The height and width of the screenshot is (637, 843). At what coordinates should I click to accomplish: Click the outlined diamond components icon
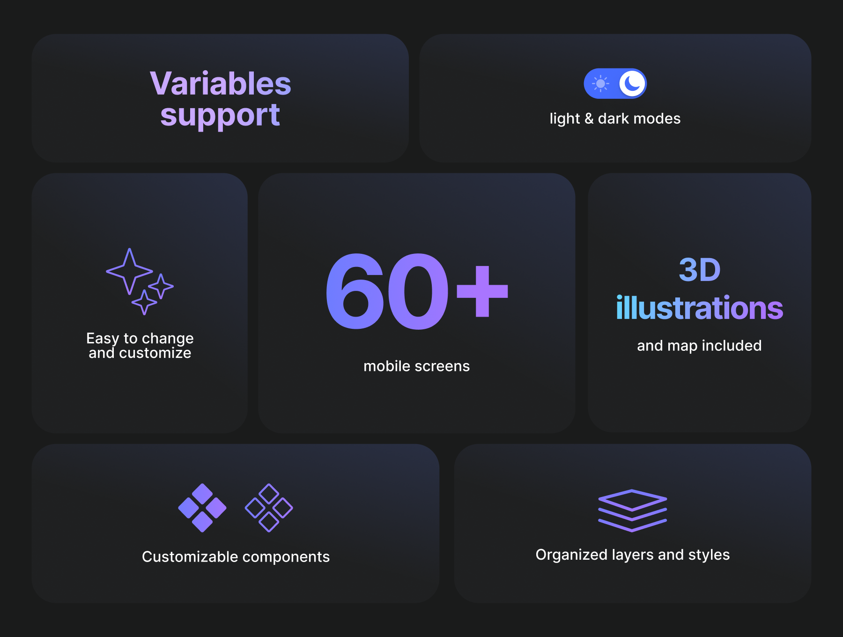point(269,508)
